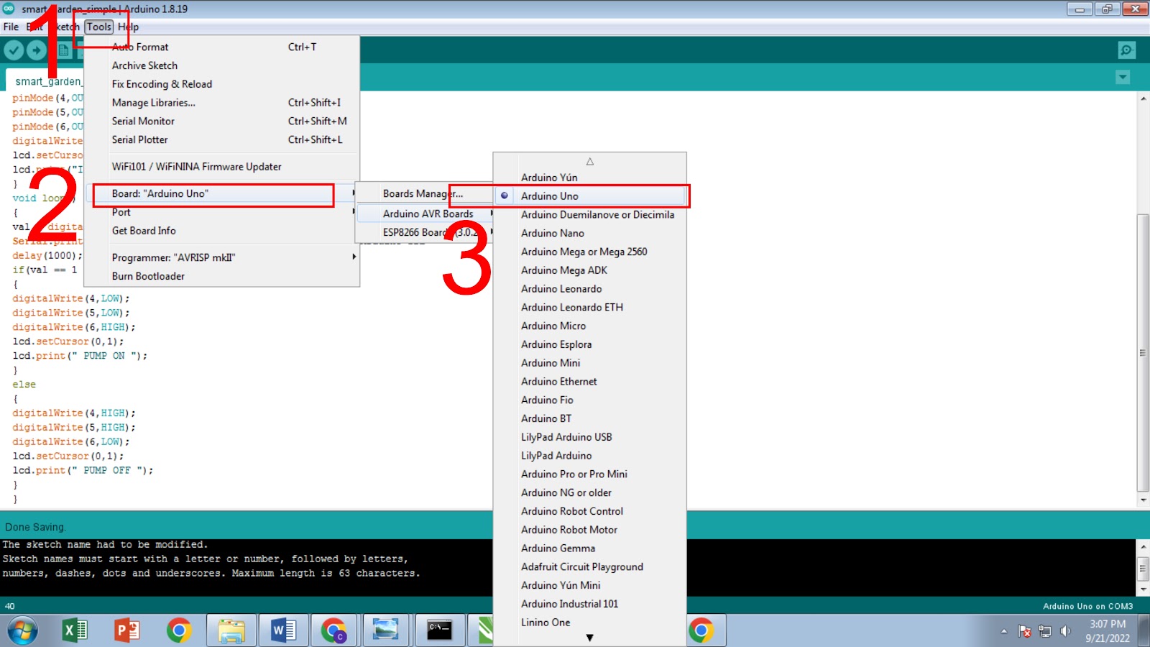Screen dimensions: 1150x647
Task: Select LilyPad Arduino USB board
Action: pyautogui.click(x=590, y=437)
